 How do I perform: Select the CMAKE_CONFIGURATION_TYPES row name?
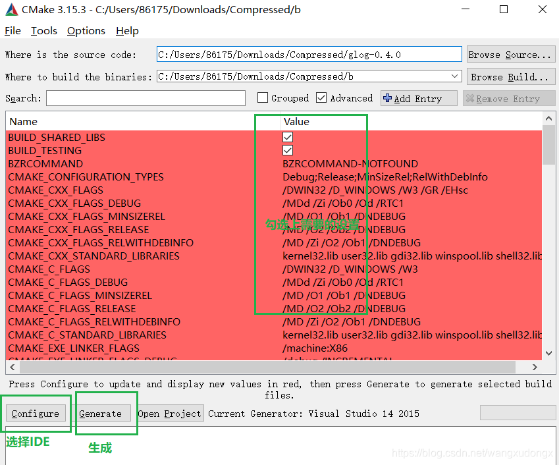(86, 177)
